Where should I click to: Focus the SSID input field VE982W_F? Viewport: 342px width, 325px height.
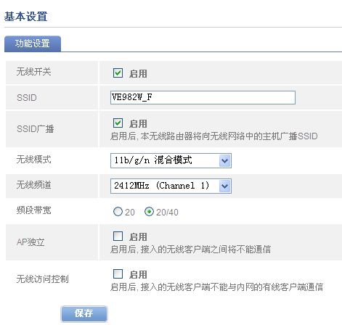(x=203, y=97)
